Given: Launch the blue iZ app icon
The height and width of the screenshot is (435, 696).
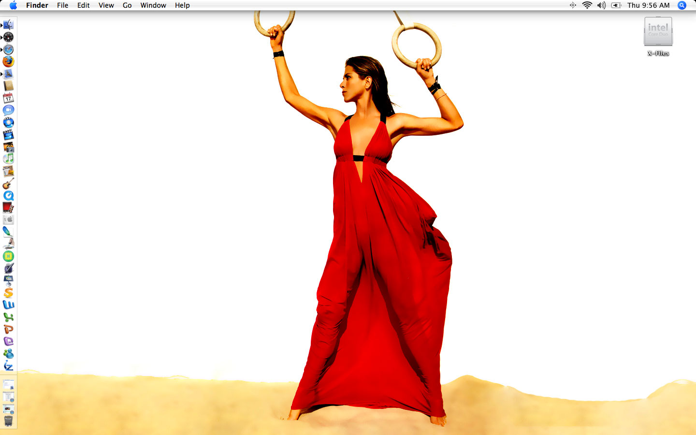Looking at the screenshot, I should coord(8,366).
